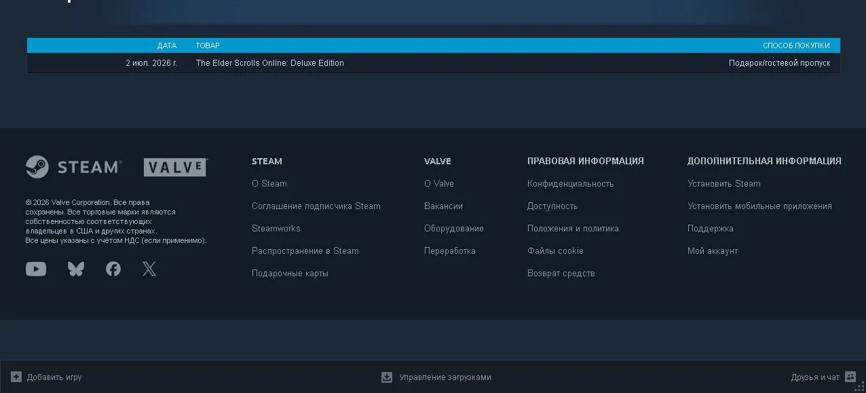866x393 pixels.
Task: Open Установить мобильные приложения link
Action: click(759, 206)
